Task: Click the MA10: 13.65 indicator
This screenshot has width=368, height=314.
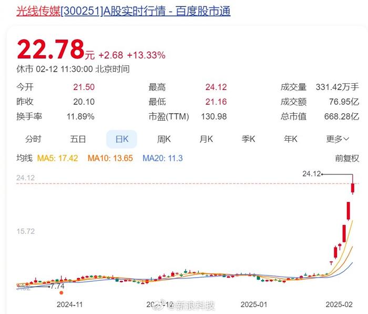Action: [110, 158]
